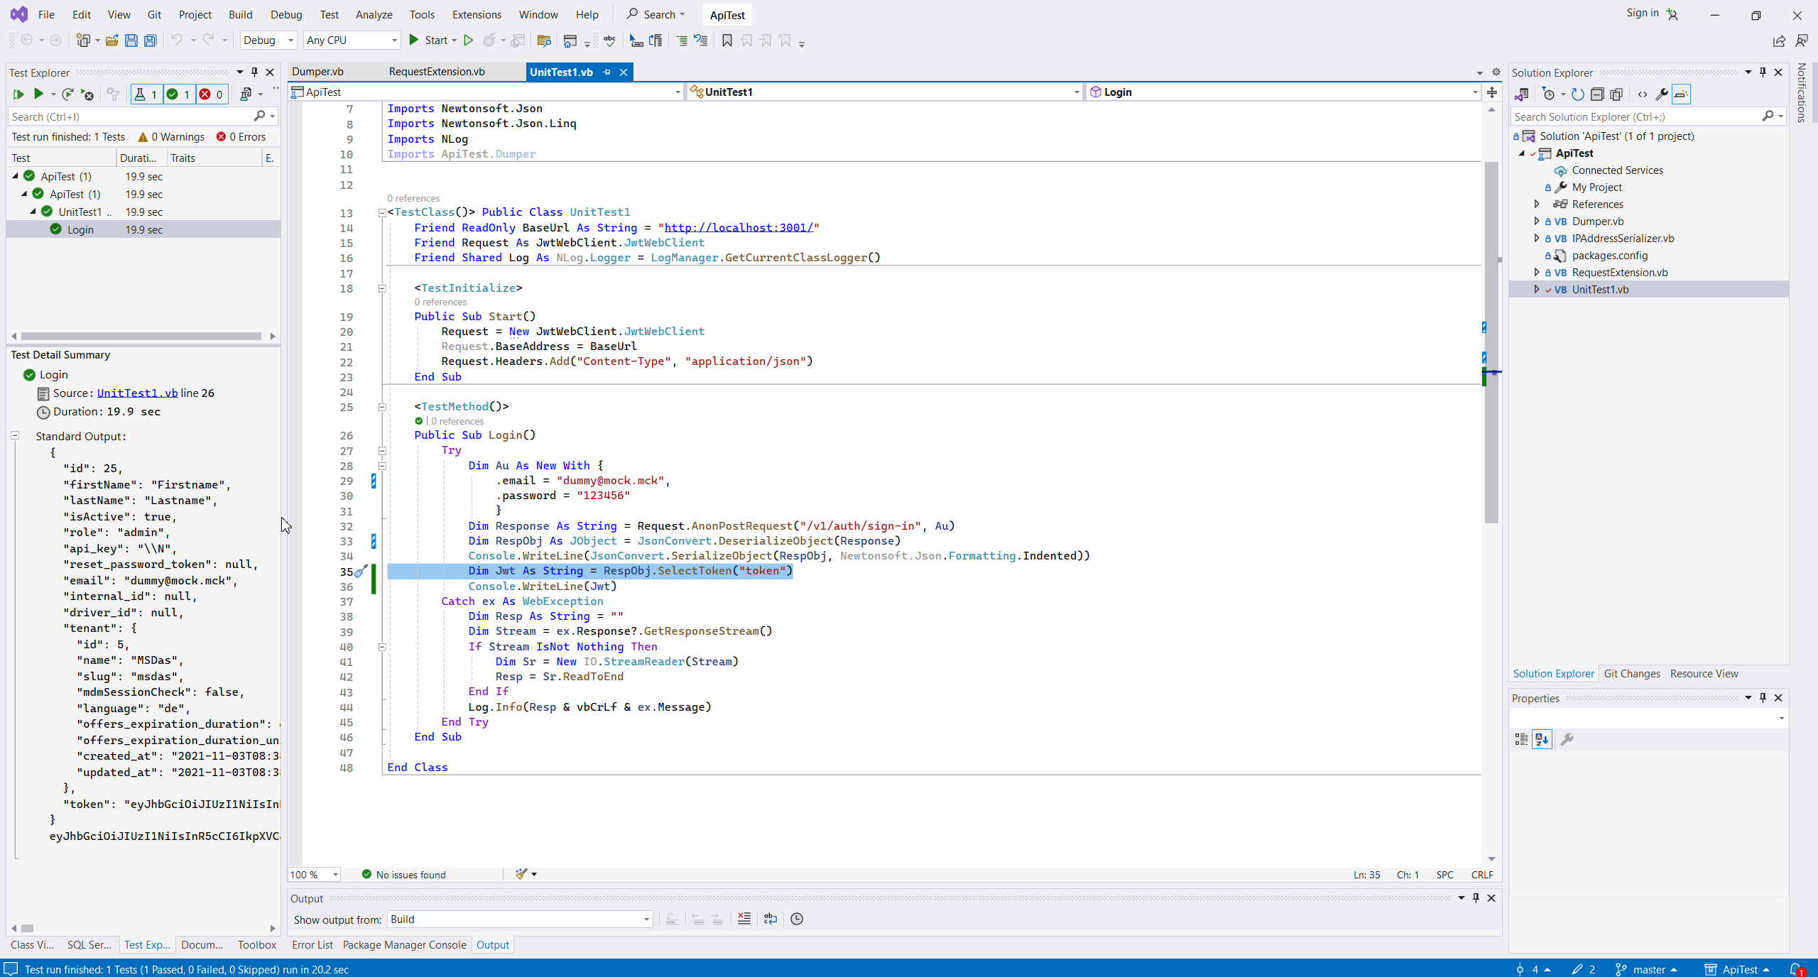Open the UnitTest1.vb source link
The height and width of the screenshot is (977, 1818).
coord(137,393)
